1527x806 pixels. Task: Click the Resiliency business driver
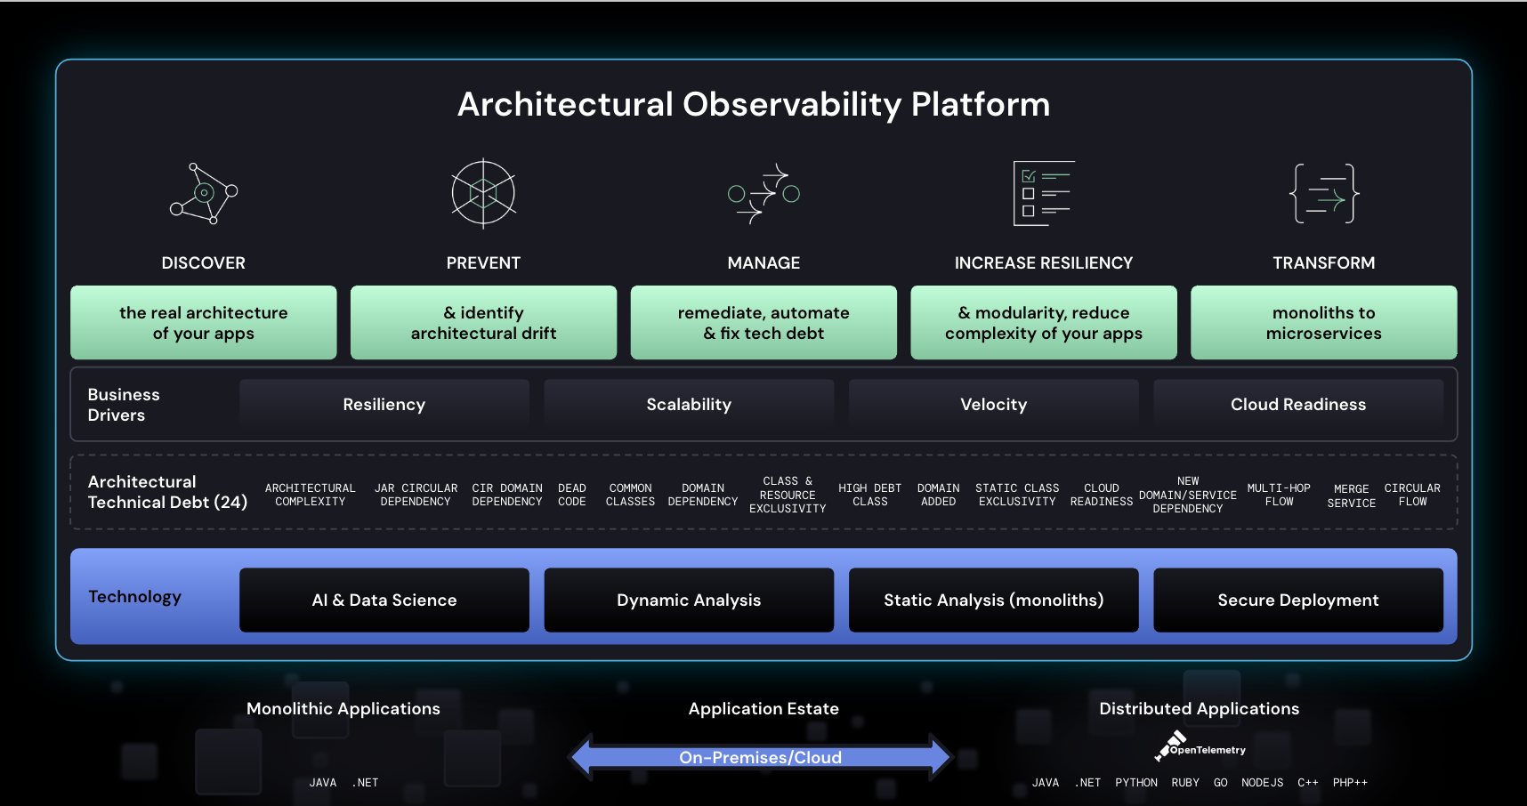click(x=384, y=405)
